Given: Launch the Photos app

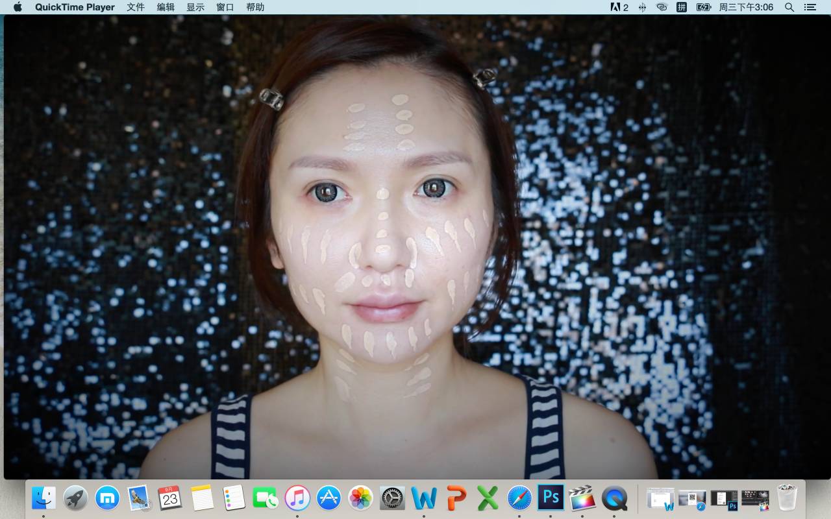Looking at the screenshot, I should point(360,498).
